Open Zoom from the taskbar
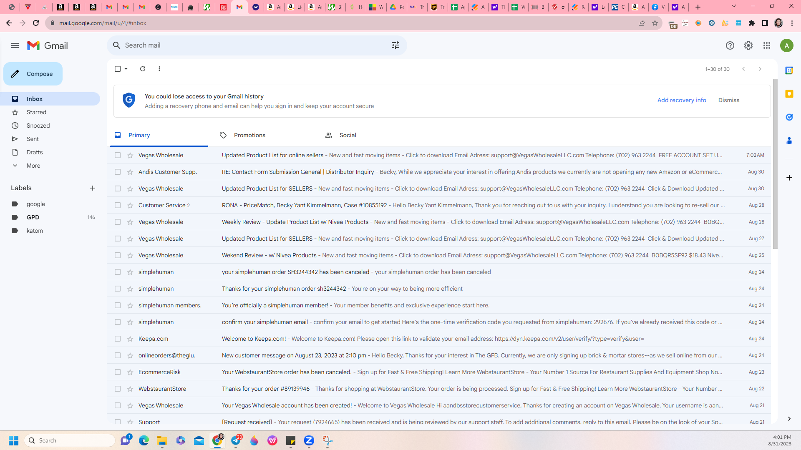Image resolution: width=801 pixels, height=450 pixels. pos(309,440)
